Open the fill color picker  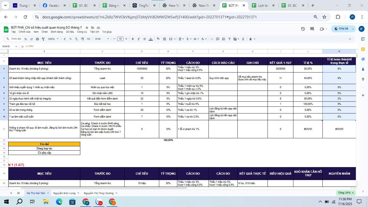158,39
